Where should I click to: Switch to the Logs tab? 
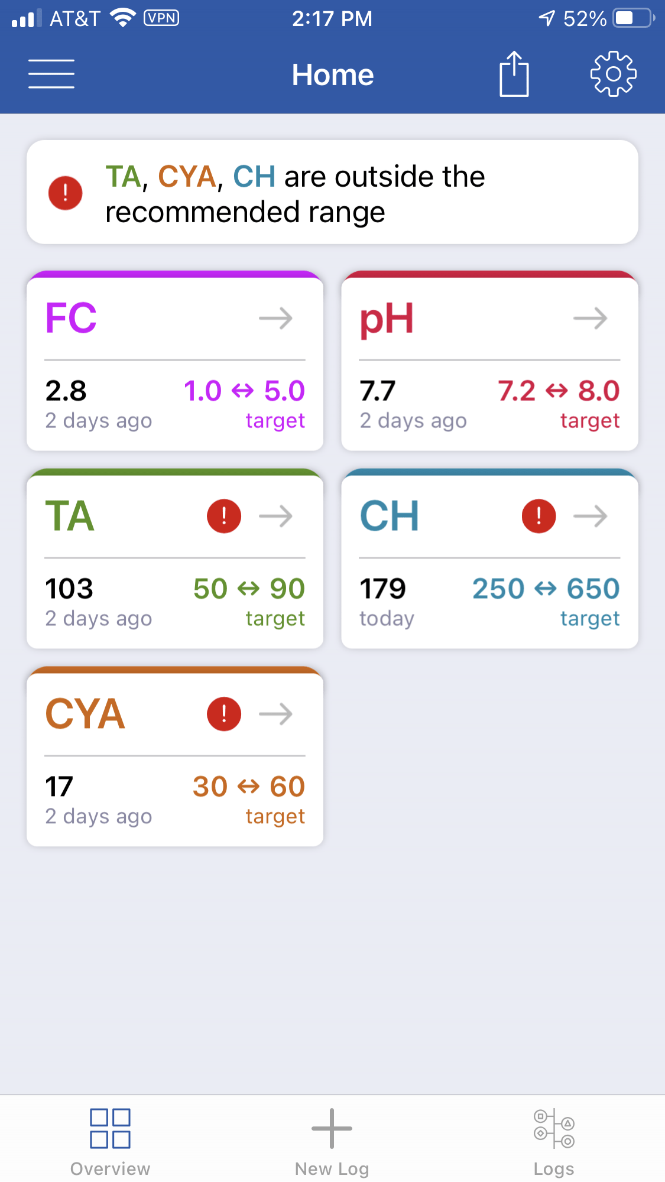[554, 1143]
